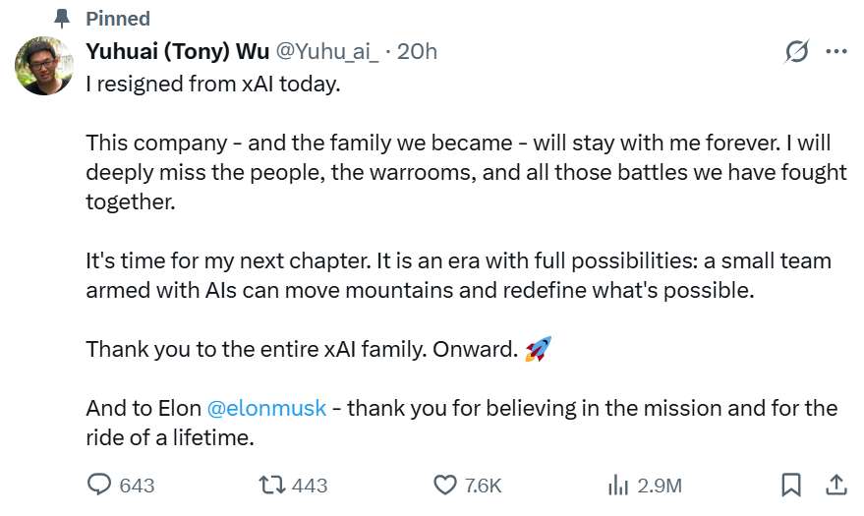The image size is (864, 516).
Task: Open the three-dot more options menu
Action: click(x=836, y=52)
